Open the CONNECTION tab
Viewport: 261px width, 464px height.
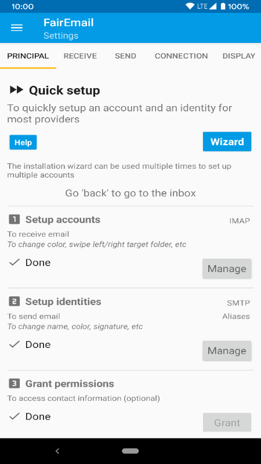coord(181,56)
